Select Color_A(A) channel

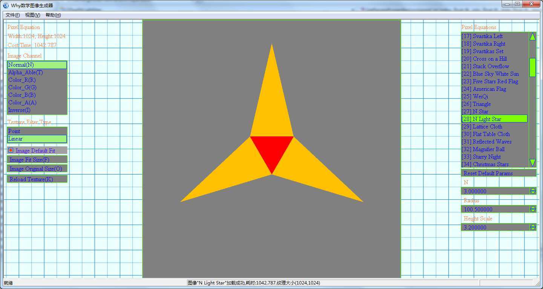pos(37,102)
